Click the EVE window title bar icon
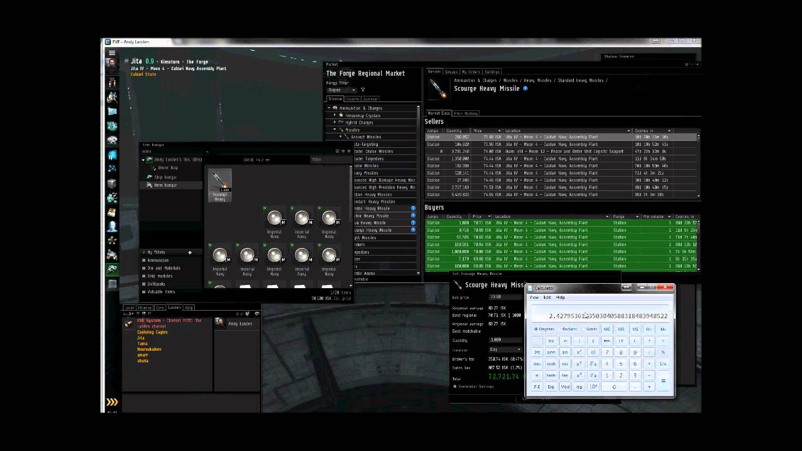 (x=108, y=41)
